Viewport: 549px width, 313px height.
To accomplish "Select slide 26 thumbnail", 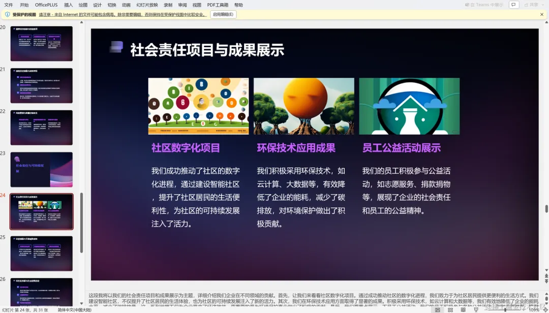I will pos(41,292).
